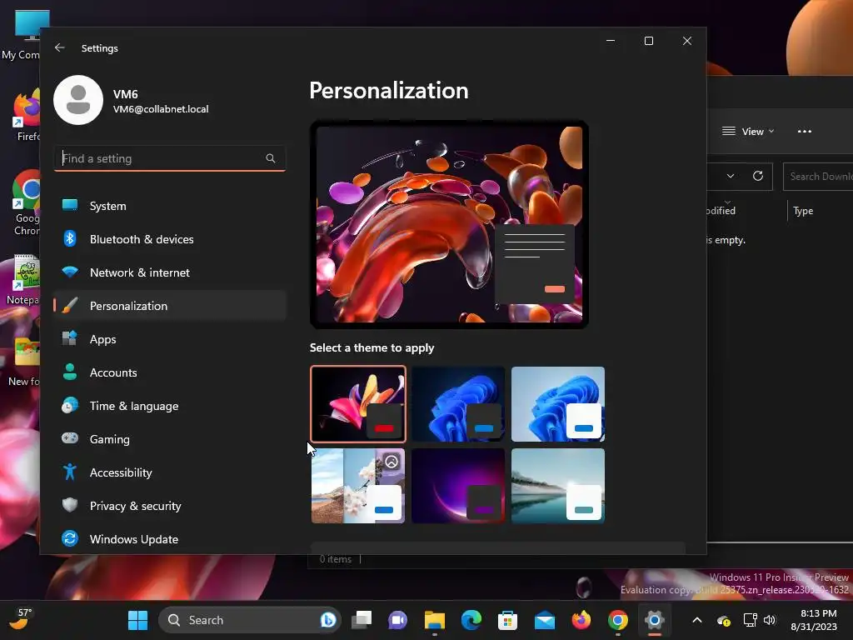Maximize the Settings window
The image size is (853, 640).
click(x=648, y=41)
